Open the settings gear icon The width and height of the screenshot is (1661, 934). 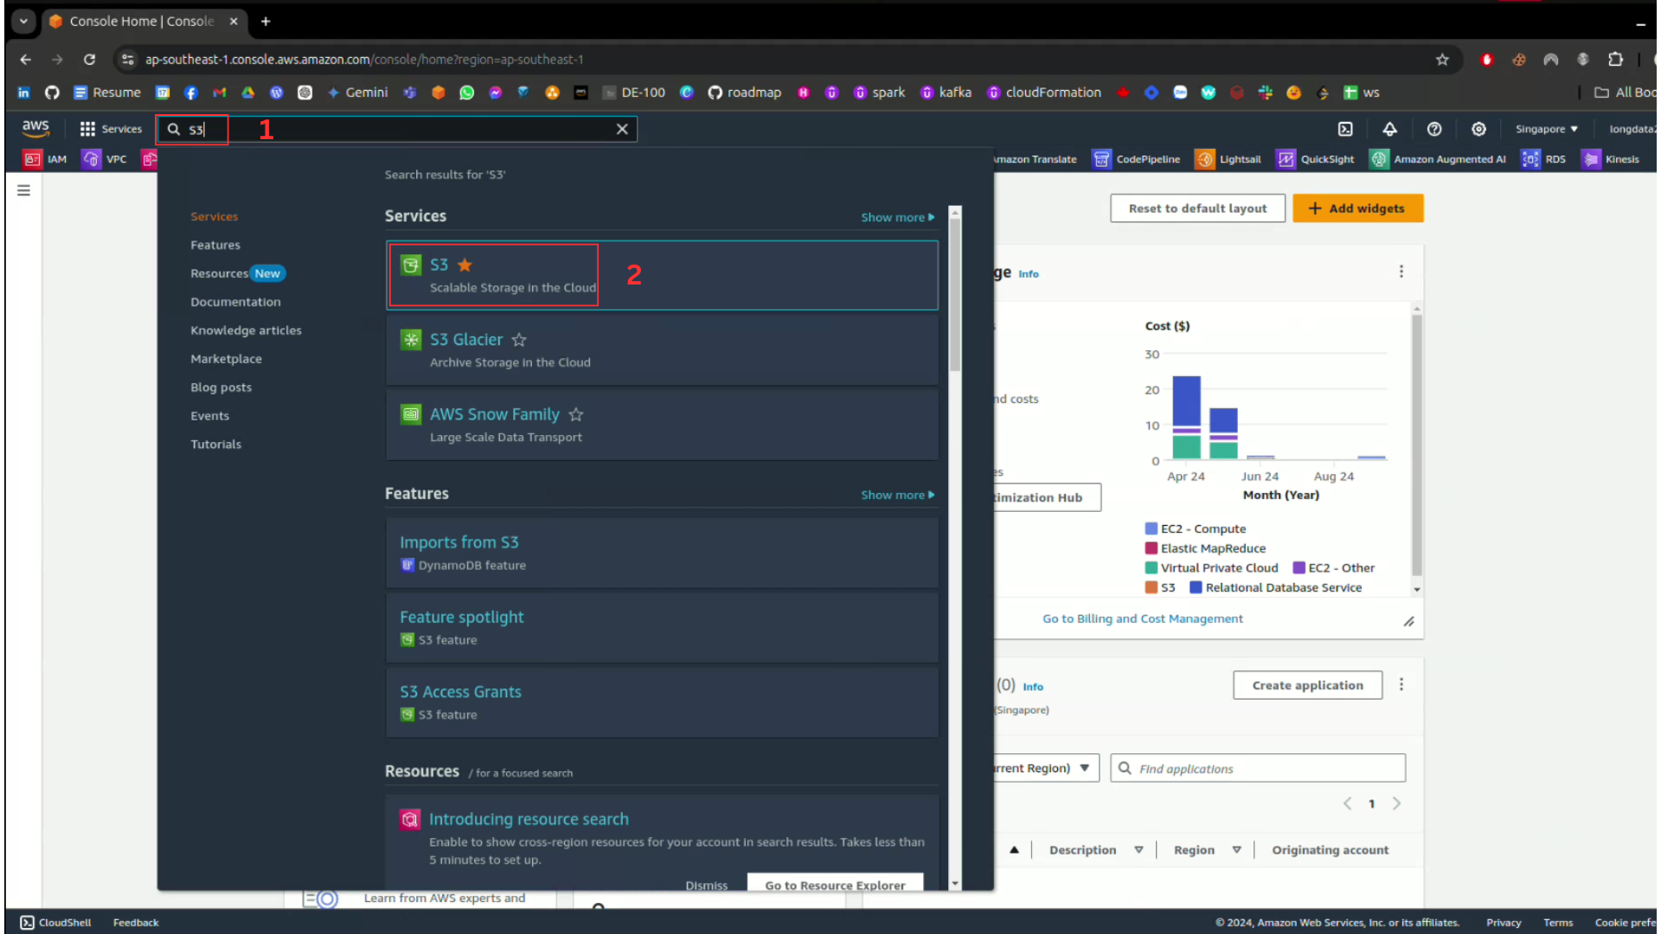tap(1478, 129)
